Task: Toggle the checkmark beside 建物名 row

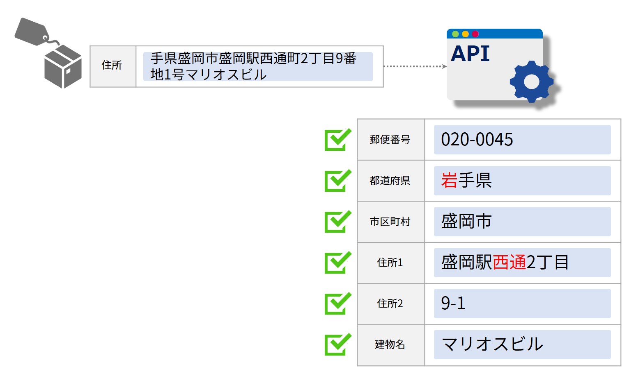Action: tap(338, 344)
